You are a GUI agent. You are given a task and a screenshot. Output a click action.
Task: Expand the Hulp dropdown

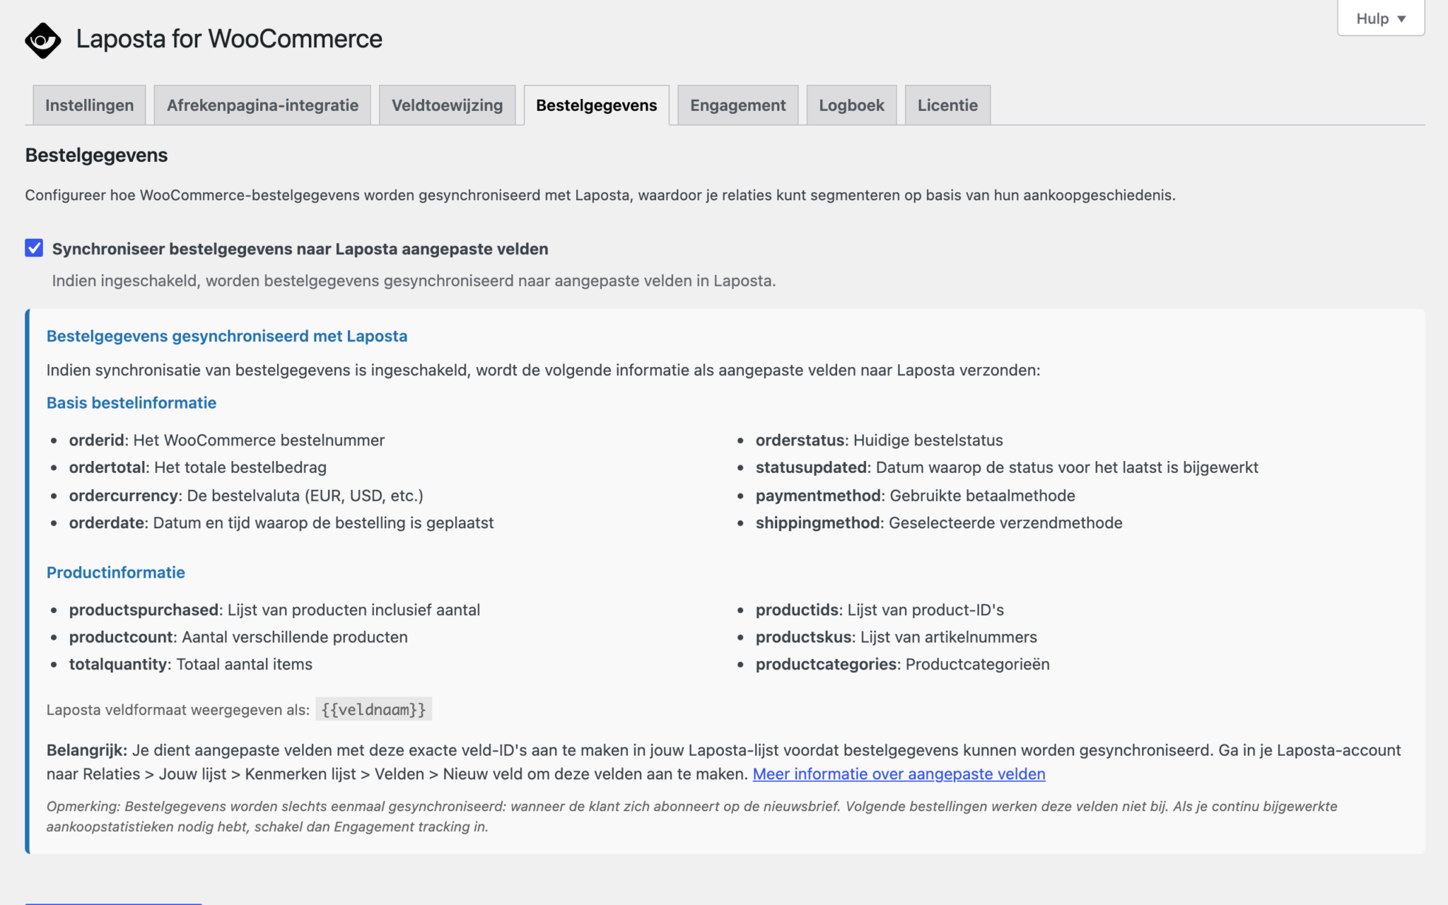coord(1380,18)
